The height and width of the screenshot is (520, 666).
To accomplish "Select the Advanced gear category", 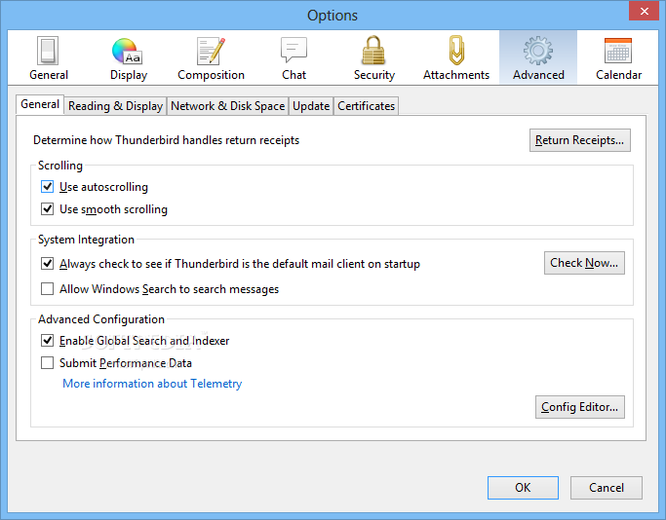I will (x=538, y=57).
